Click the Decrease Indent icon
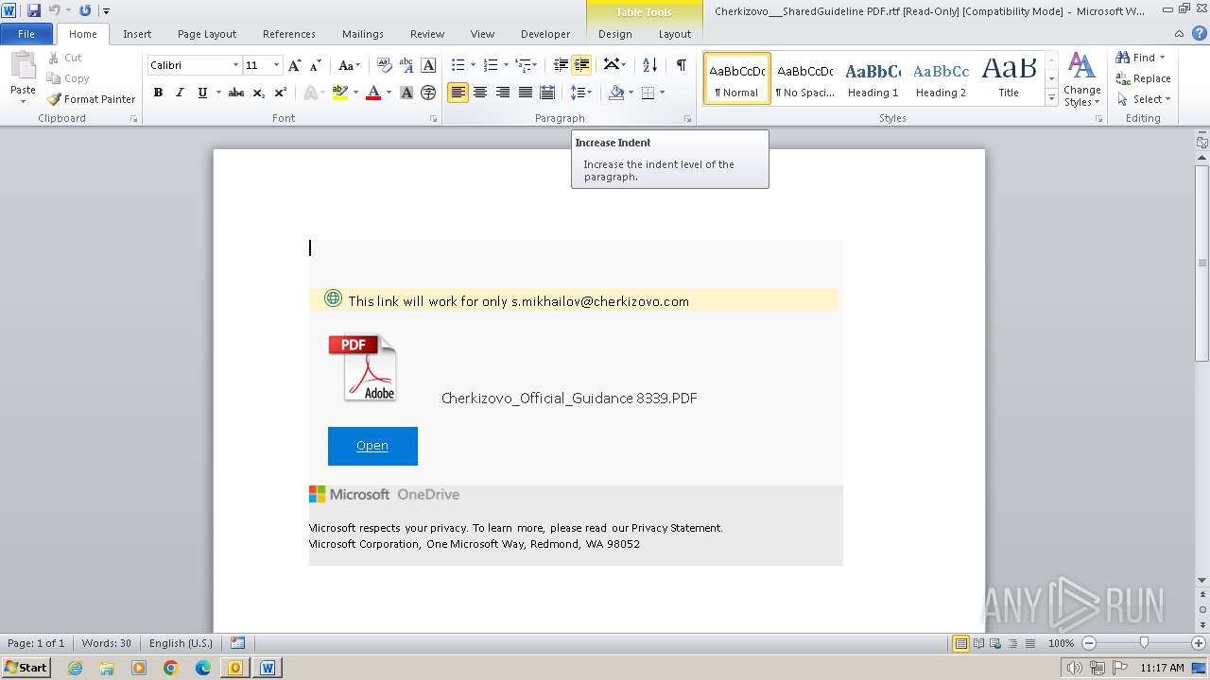 (561, 65)
